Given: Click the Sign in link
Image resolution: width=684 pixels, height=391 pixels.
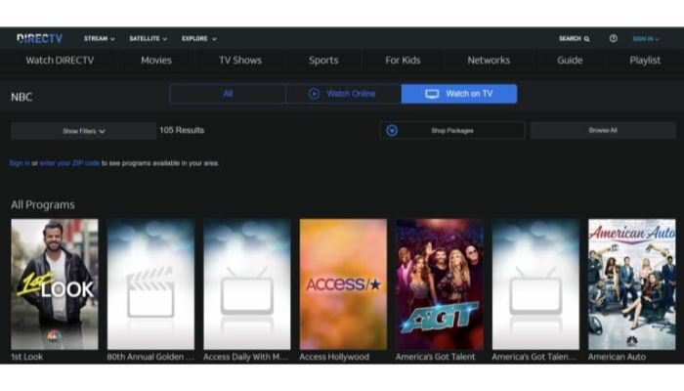Looking at the screenshot, I should click(20, 163).
